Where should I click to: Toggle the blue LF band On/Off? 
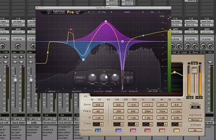point(98,130)
